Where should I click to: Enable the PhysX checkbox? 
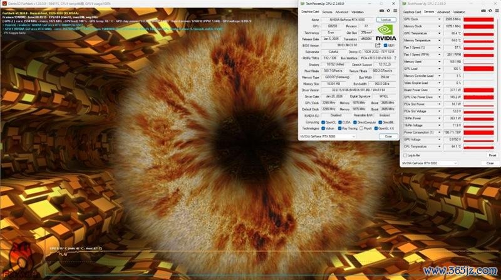click(361, 129)
